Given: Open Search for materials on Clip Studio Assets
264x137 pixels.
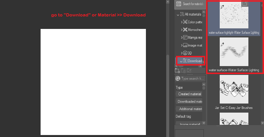Looking at the screenshot, I should [190, 4].
